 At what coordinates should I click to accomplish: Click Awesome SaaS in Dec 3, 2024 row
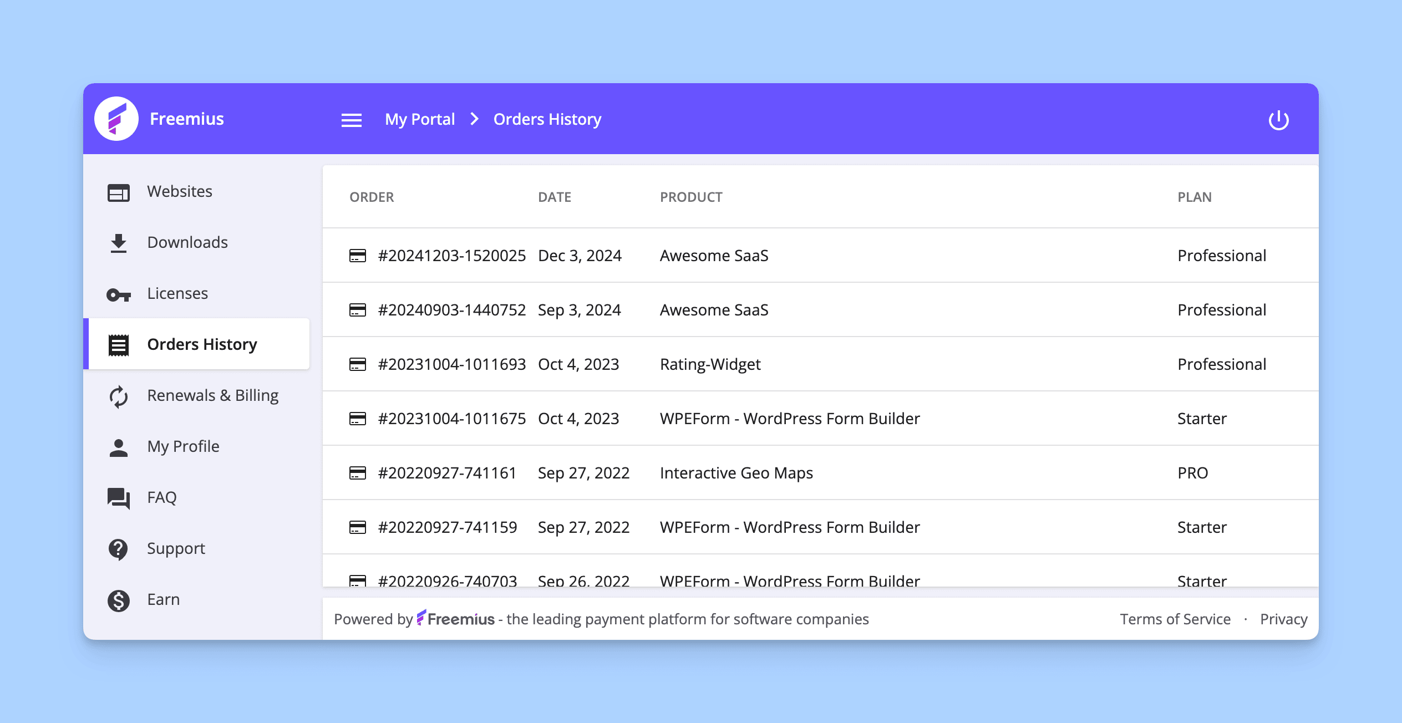coord(714,256)
